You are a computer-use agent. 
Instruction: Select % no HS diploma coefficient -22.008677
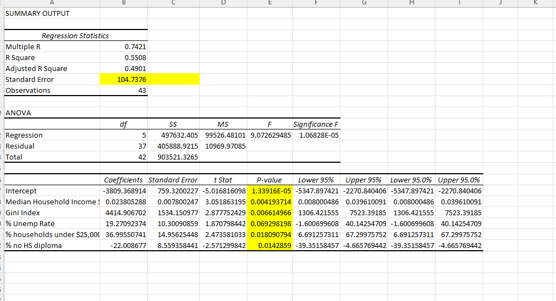124,246
